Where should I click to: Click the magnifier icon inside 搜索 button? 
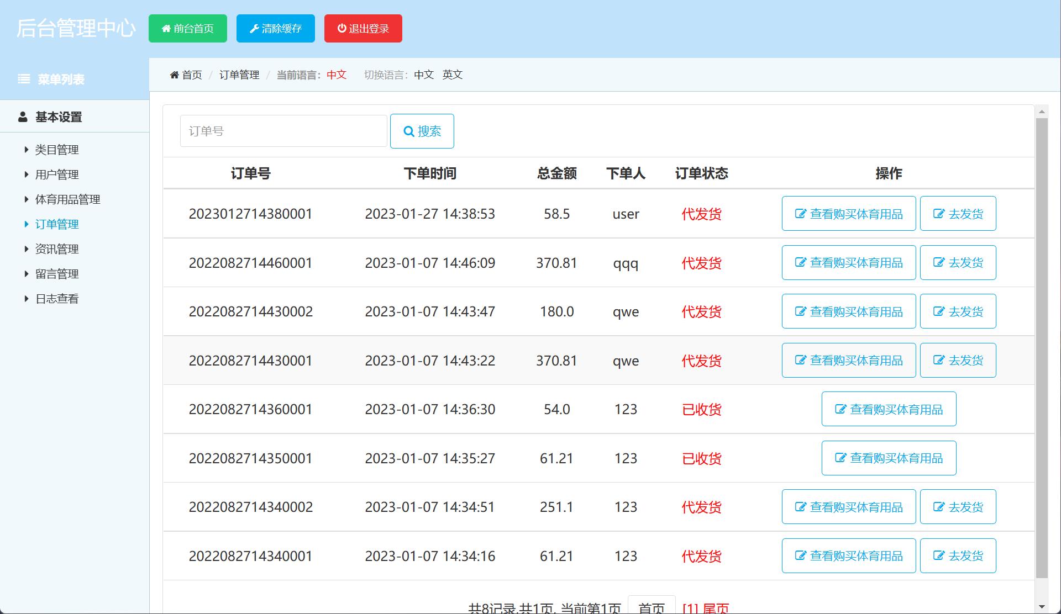pyautogui.click(x=409, y=131)
